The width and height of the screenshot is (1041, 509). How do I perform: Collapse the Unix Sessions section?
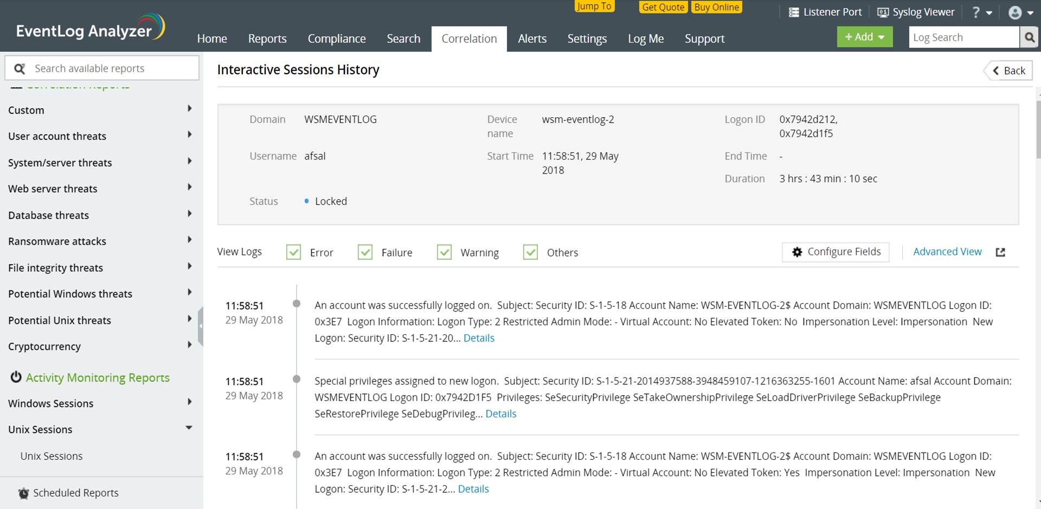[189, 428]
